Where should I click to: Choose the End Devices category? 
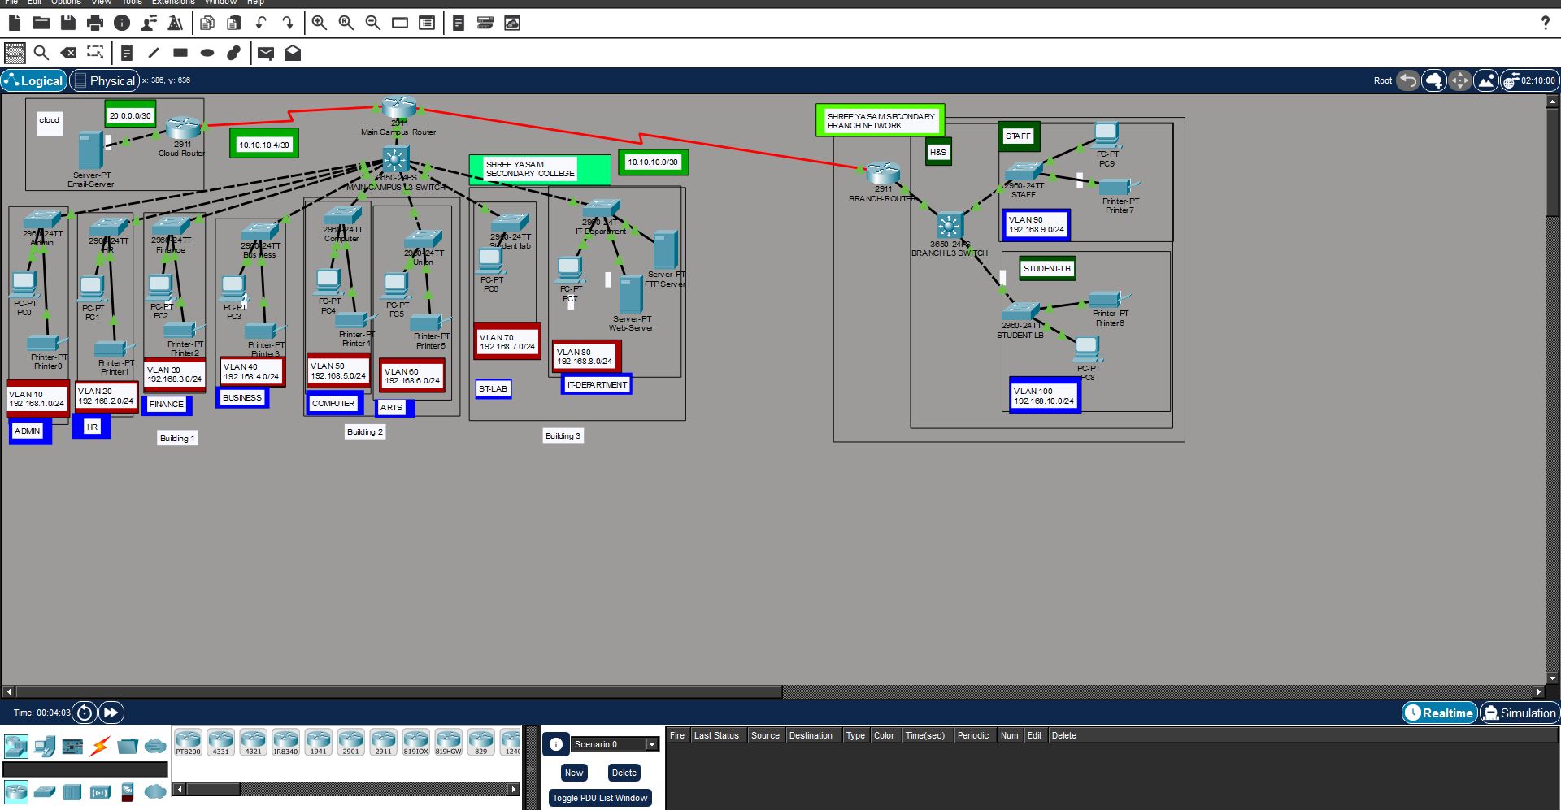[45, 746]
